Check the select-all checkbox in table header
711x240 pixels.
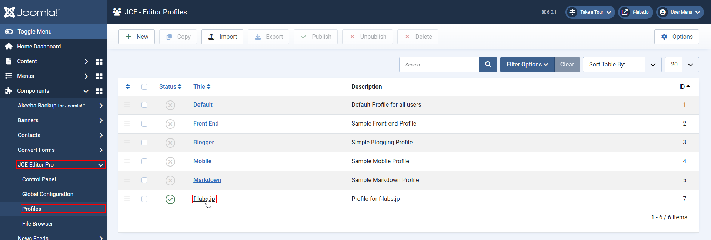coord(144,87)
